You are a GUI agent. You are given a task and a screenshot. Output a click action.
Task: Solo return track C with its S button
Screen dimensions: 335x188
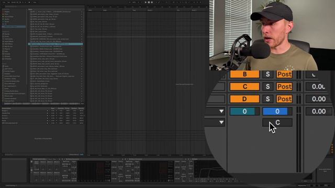267,87
